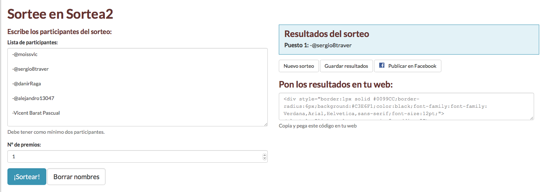Click the Facebook logo icon
Image resolution: width=544 pixels, height=192 pixels.
pos(382,66)
